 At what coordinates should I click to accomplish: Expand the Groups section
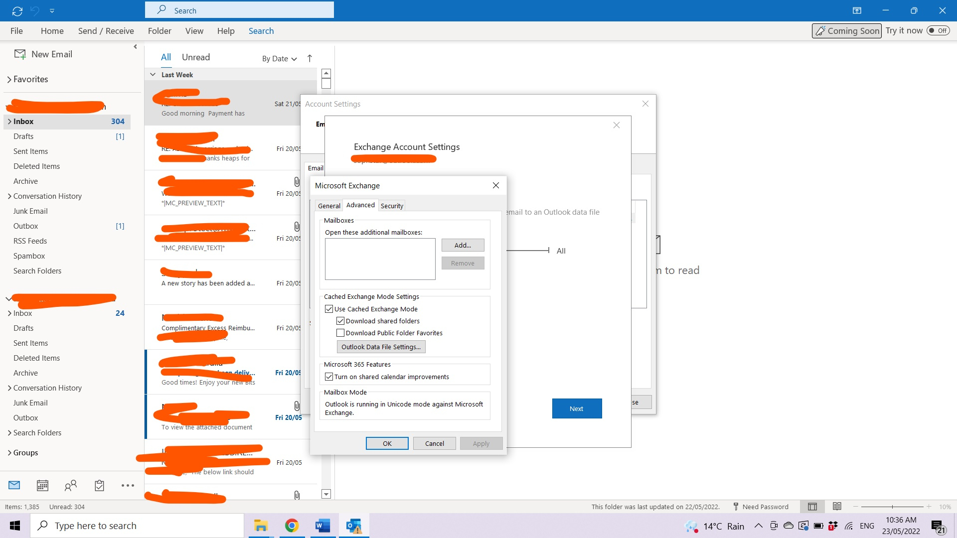pyautogui.click(x=9, y=453)
